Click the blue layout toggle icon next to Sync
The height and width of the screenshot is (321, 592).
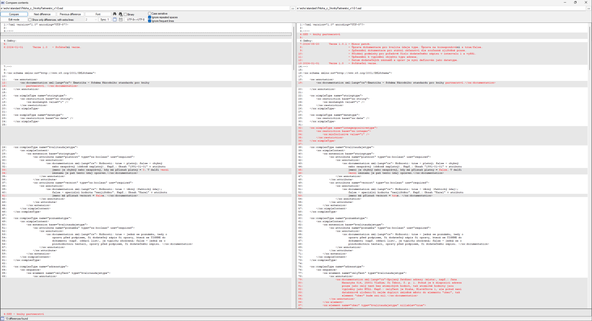pos(115,20)
